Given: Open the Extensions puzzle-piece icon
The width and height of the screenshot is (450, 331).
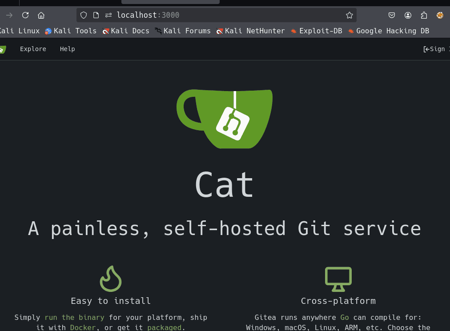Looking at the screenshot, I should click(x=424, y=15).
